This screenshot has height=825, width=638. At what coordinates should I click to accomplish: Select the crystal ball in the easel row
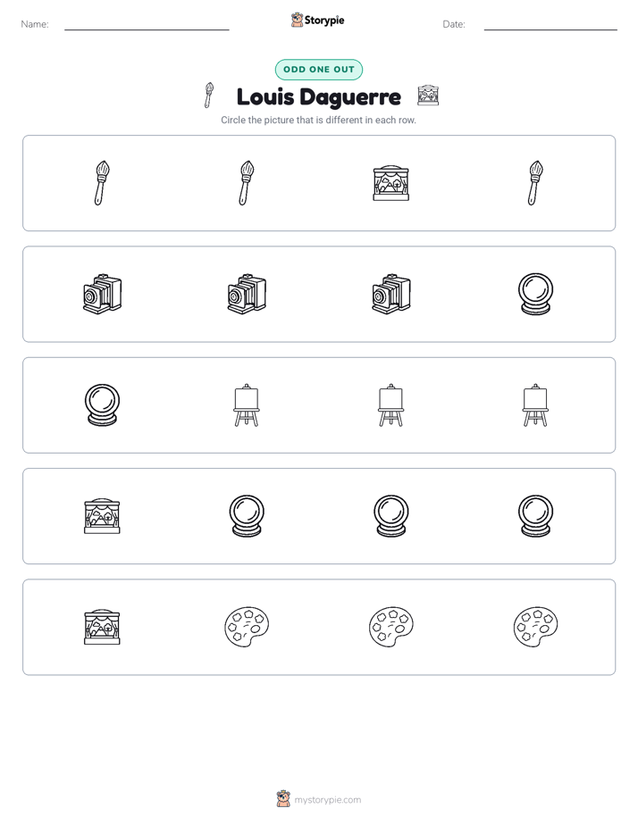coord(102,404)
